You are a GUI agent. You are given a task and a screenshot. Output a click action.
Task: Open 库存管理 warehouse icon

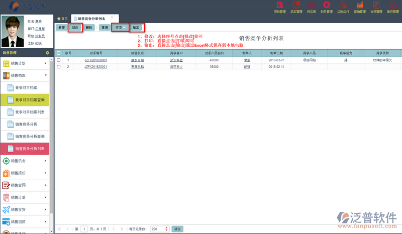click(x=392, y=5)
